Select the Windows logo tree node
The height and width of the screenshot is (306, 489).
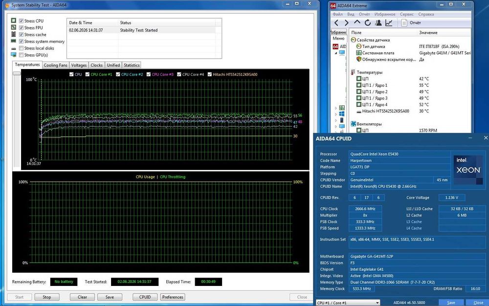(342, 114)
